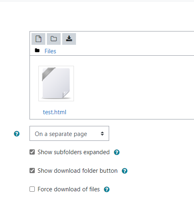This screenshot has width=194, height=203.
Task: Click the Show download folder button label
Action: pyautogui.click(x=78, y=171)
